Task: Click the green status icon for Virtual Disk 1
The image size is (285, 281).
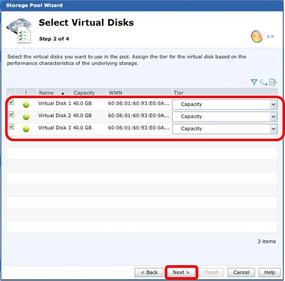Action: coord(26,104)
